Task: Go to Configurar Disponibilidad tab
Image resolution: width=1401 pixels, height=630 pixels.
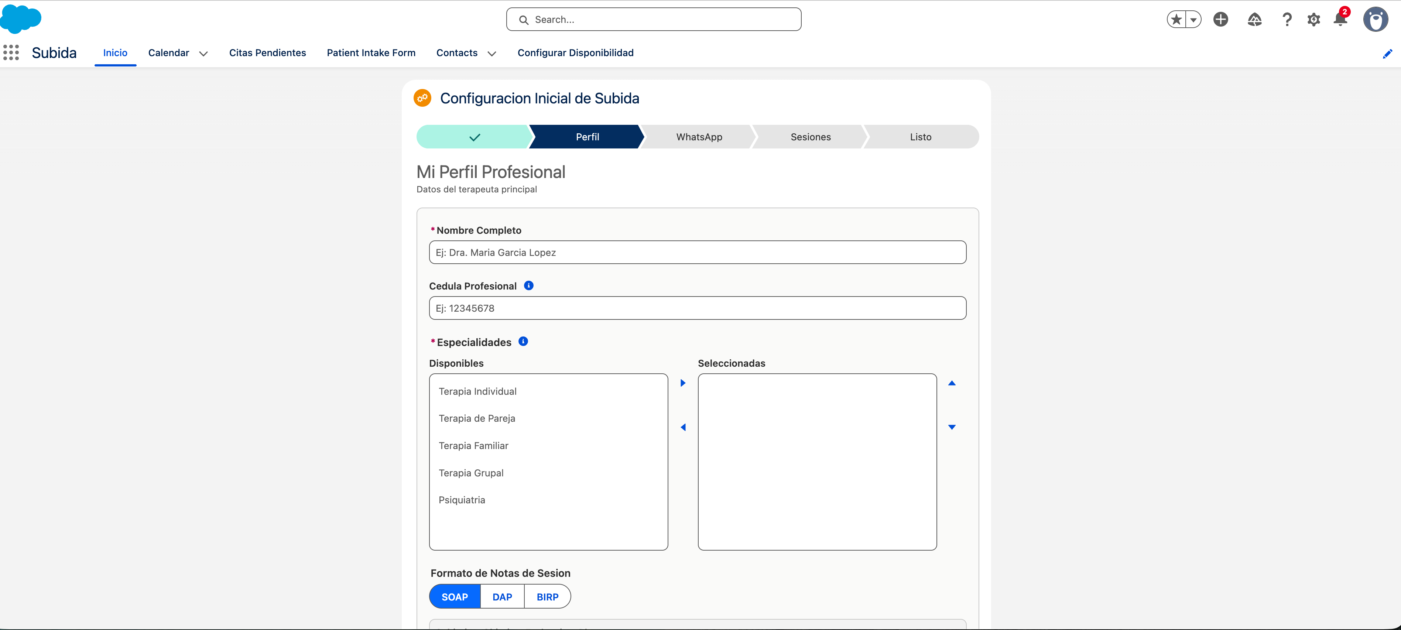Action: click(x=575, y=53)
